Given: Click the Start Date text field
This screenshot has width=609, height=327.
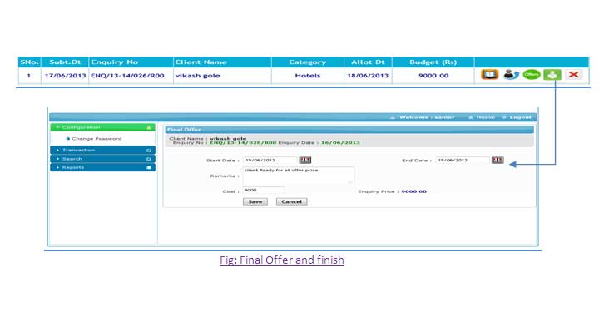Looking at the screenshot, I should tap(270, 160).
